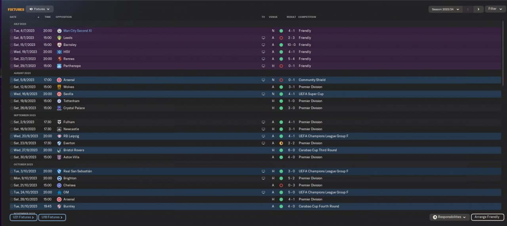Screen dimensions: 507x226
Task: Sort by the Competition column header
Action: 307,17
